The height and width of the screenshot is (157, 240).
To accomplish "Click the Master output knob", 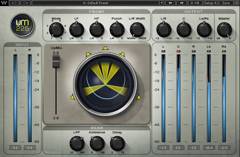I will pos(224,30).
